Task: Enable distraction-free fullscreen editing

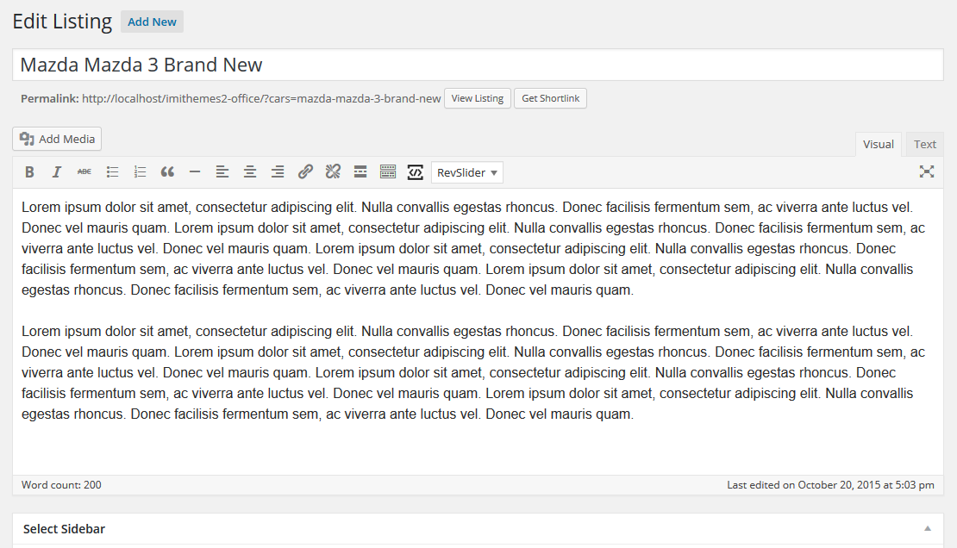Action: pos(927,172)
